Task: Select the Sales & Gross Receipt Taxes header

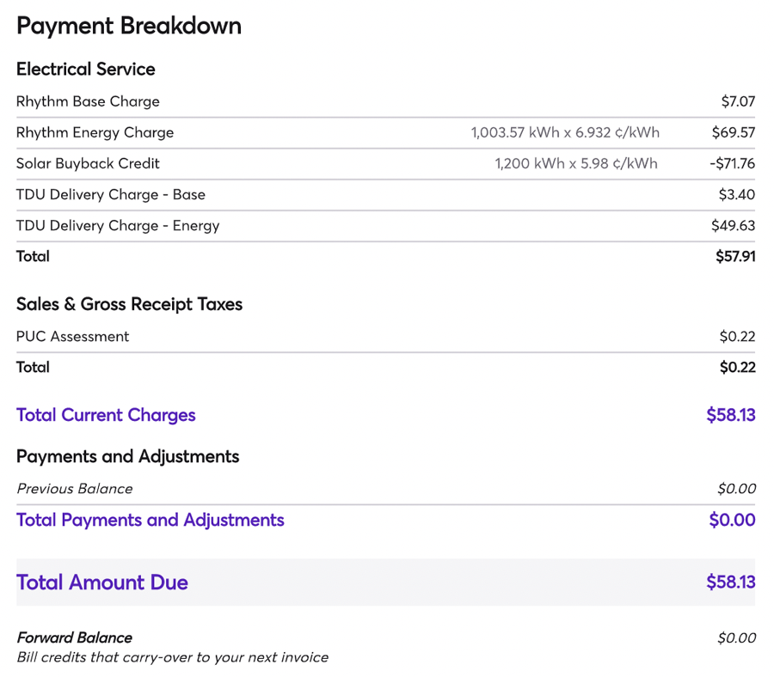Action: tap(129, 304)
